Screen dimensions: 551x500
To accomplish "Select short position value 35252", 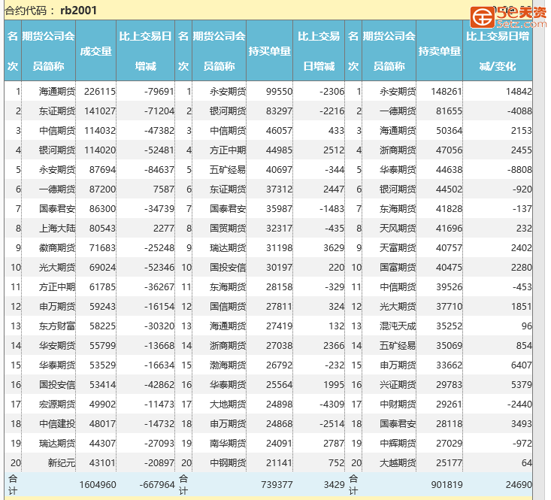I will pyautogui.click(x=449, y=326).
